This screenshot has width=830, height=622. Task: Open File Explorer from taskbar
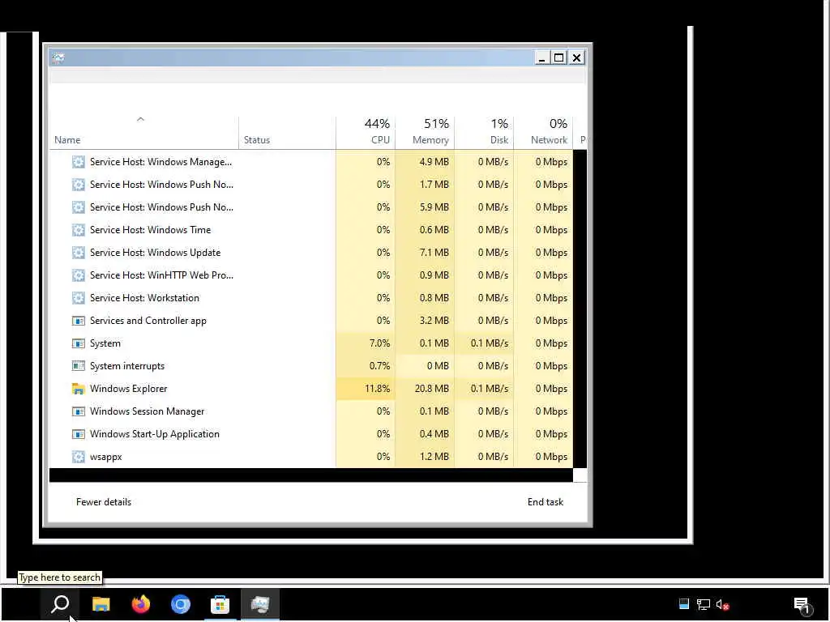point(101,604)
